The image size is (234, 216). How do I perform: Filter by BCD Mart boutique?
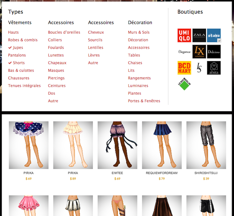tap(184, 68)
